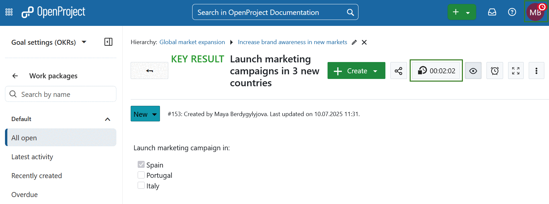
Task: Collapse the sidebar with panel icon
Action: coord(108,42)
